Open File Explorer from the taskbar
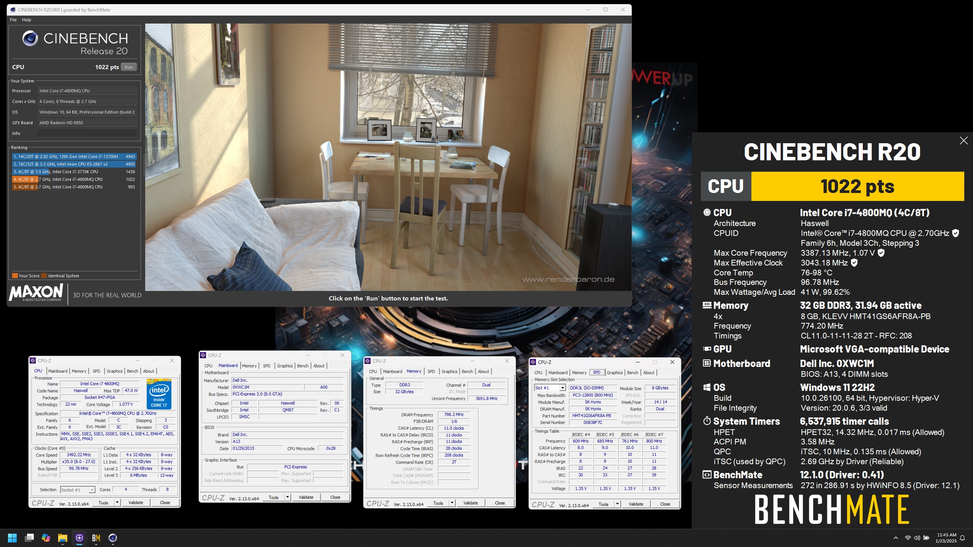 coord(63,538)
